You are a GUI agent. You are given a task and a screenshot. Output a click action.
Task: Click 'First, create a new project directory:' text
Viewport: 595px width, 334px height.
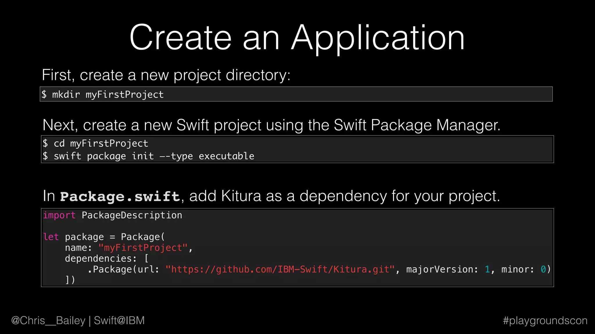pyautogui.click(x=166, y=75)
